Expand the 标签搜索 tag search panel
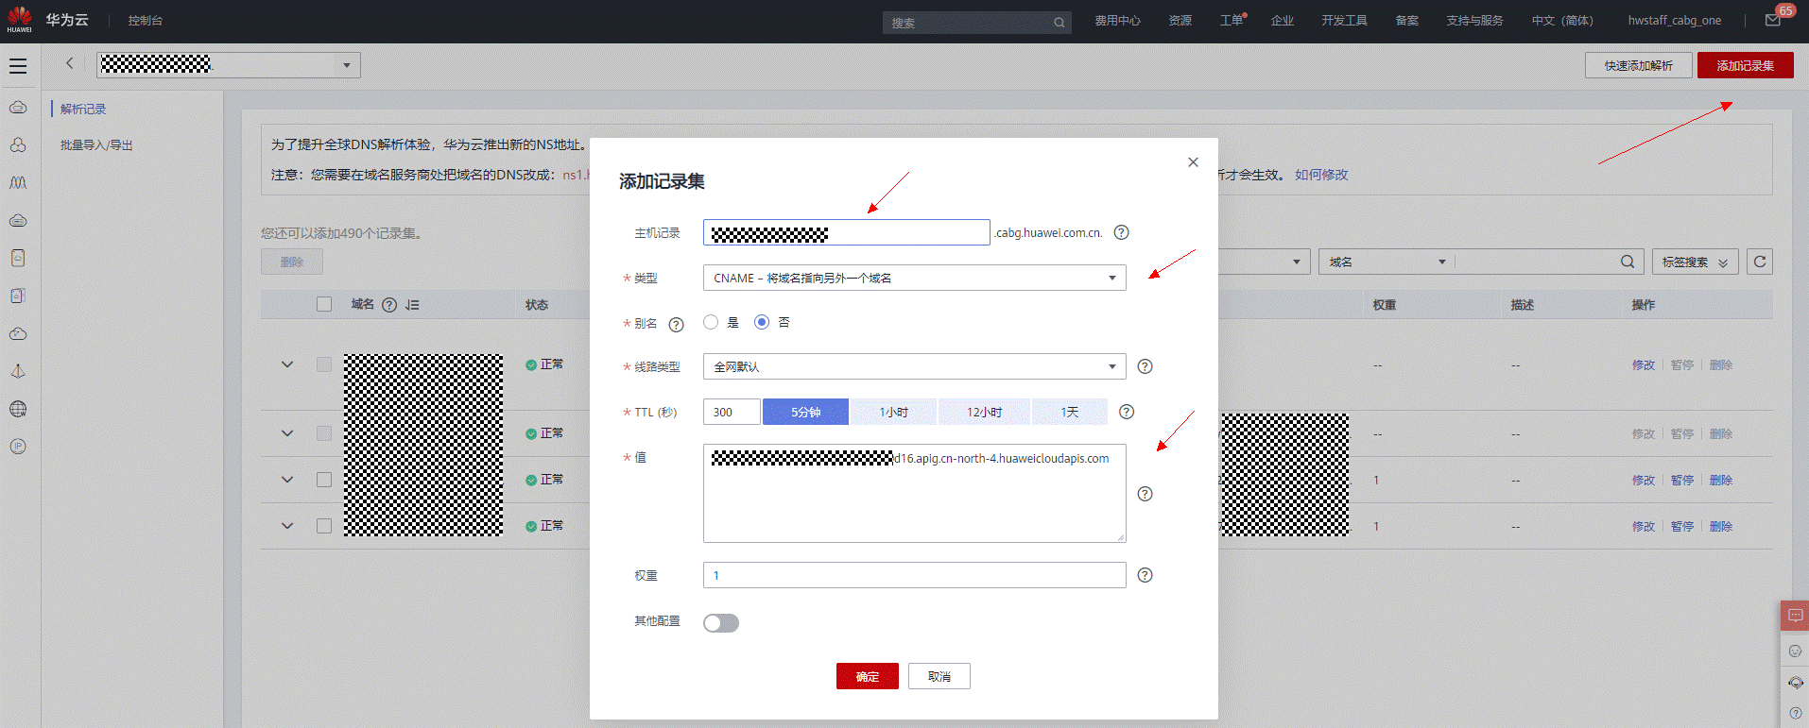Viewport: 1809px width, 728px height. tap(1696, 262)
